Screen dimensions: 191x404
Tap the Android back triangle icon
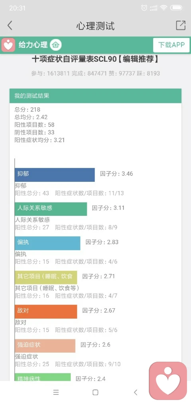135,392
